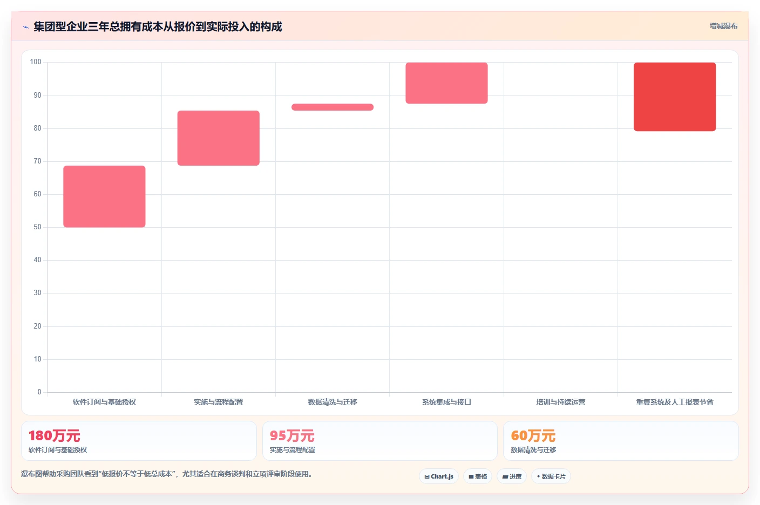Open the 95万元 data card
The height and width of the screenshot is (505, 760).
pos(380,441)
